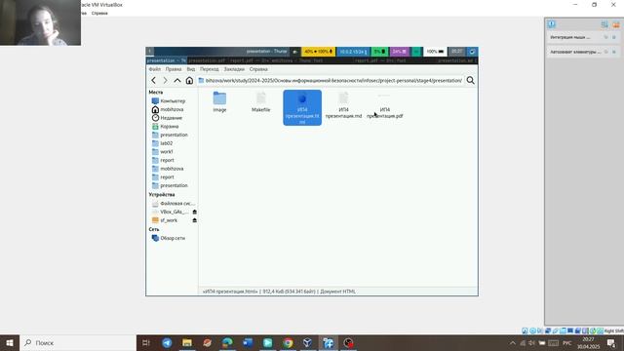
Task: Click the blue IP address status block
Action: click(353, 52)
